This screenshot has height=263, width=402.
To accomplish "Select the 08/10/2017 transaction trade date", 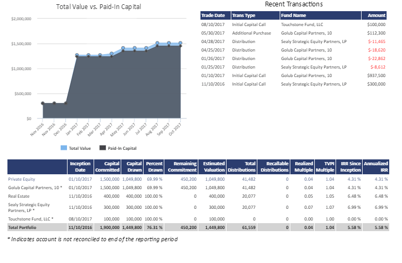I will click(x=213, y=24).
